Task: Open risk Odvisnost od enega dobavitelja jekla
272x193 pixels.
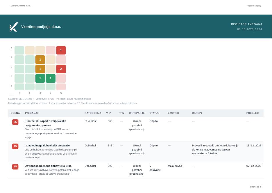Action: [48, 166]
